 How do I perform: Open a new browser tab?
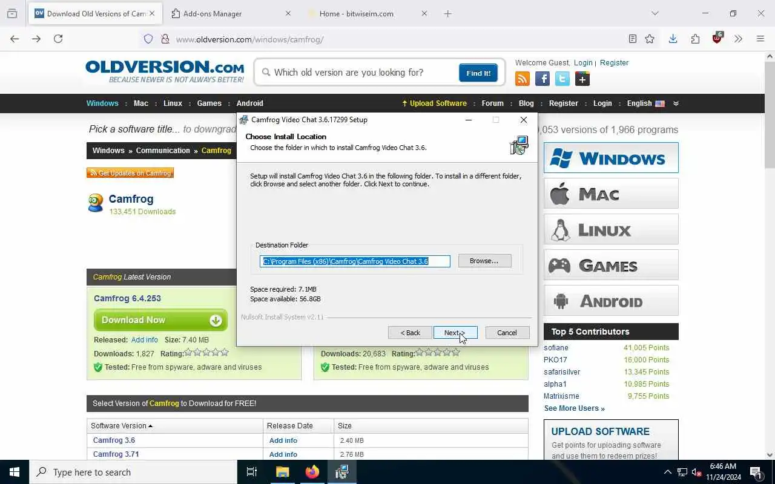[x=447, y=13]
